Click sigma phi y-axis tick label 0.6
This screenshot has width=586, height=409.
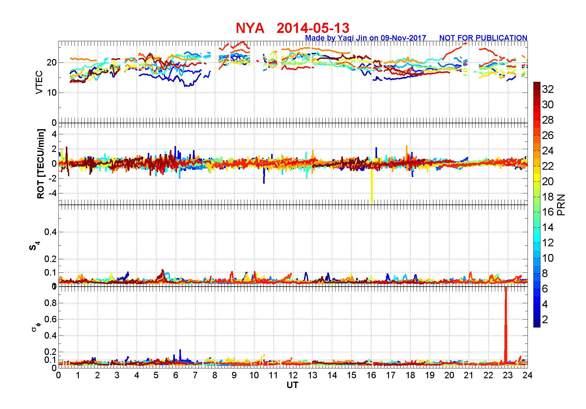click(x=50, y=319)
